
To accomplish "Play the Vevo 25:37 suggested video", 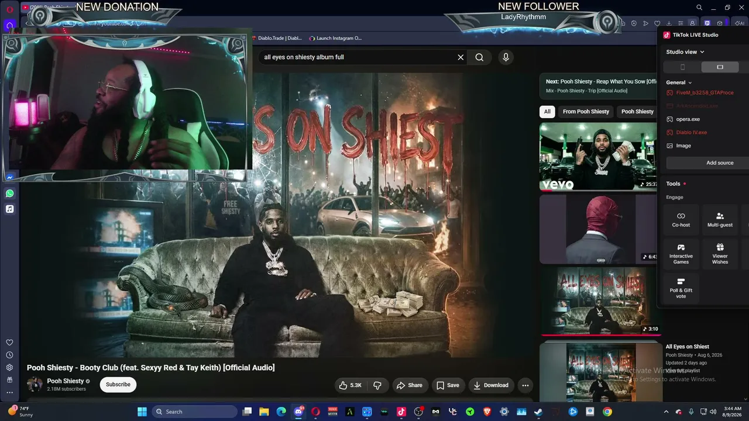I will pyautogui.click(x=599, y=157).
